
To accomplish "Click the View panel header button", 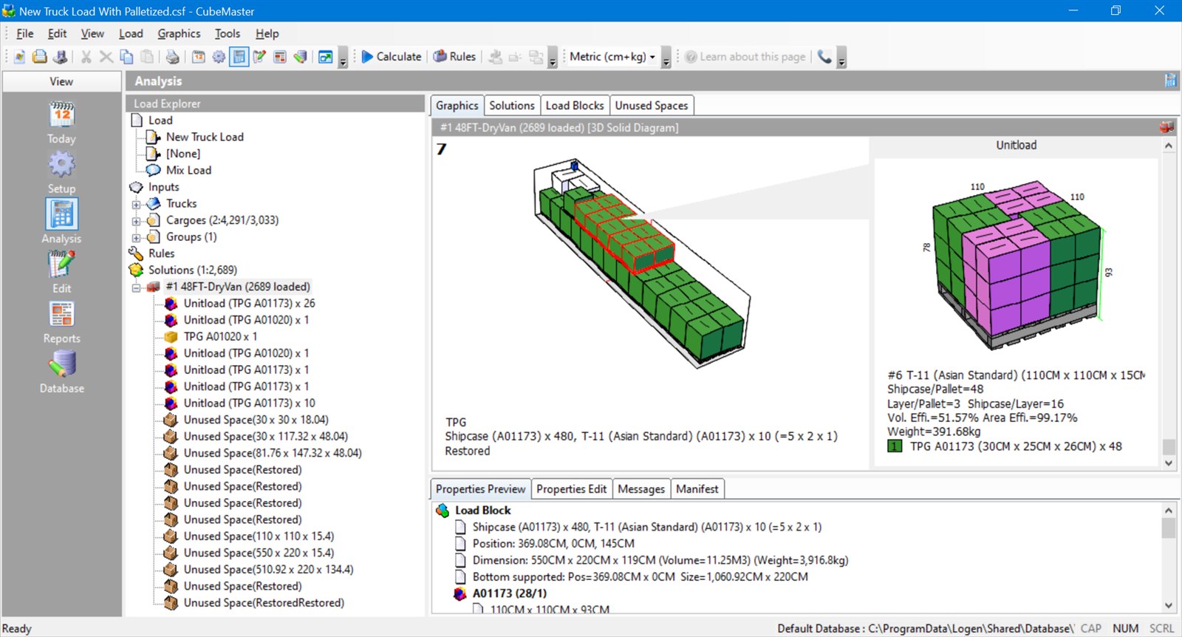I will click(62, 82).
